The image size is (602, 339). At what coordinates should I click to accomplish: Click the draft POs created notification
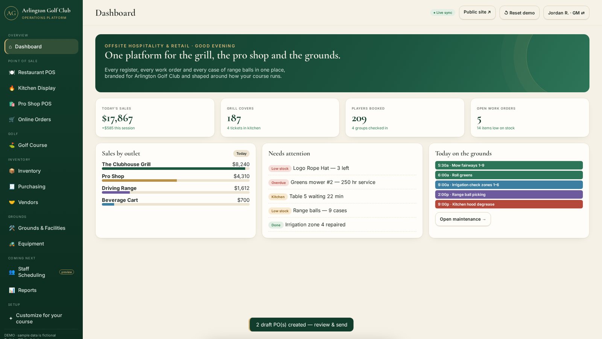301,325
